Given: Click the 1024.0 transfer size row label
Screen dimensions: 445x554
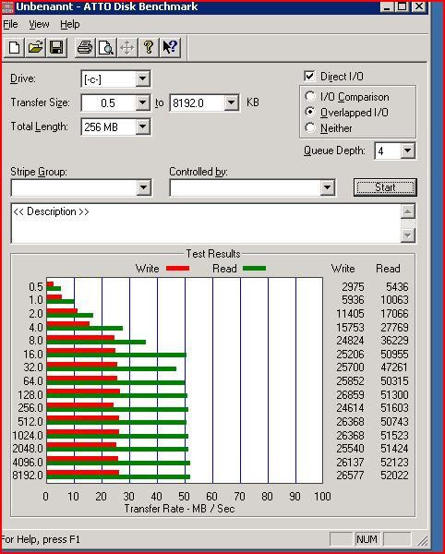Looking at the screenshot, I should tap(28, 435).
